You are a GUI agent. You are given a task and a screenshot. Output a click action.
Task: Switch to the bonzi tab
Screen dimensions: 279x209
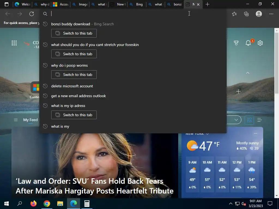[175, 4]
